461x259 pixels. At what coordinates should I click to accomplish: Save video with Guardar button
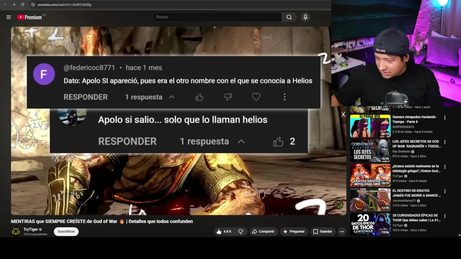[323, 232]
